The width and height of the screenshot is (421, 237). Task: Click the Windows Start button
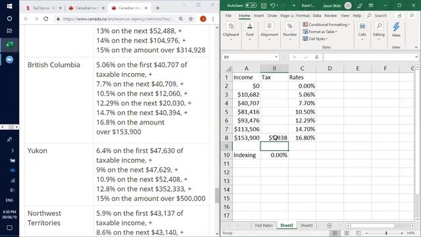pos(9,6)
